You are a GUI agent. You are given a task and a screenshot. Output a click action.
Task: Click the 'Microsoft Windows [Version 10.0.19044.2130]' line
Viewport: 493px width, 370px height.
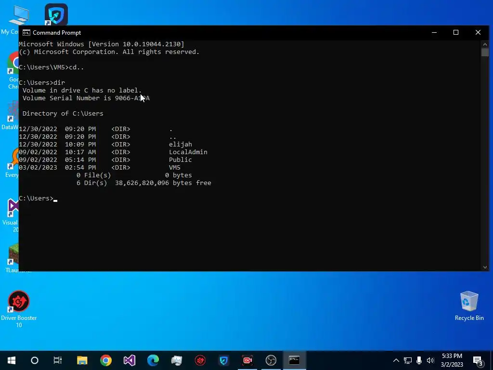point(102,44)
